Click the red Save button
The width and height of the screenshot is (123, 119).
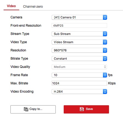pos(86,109)
